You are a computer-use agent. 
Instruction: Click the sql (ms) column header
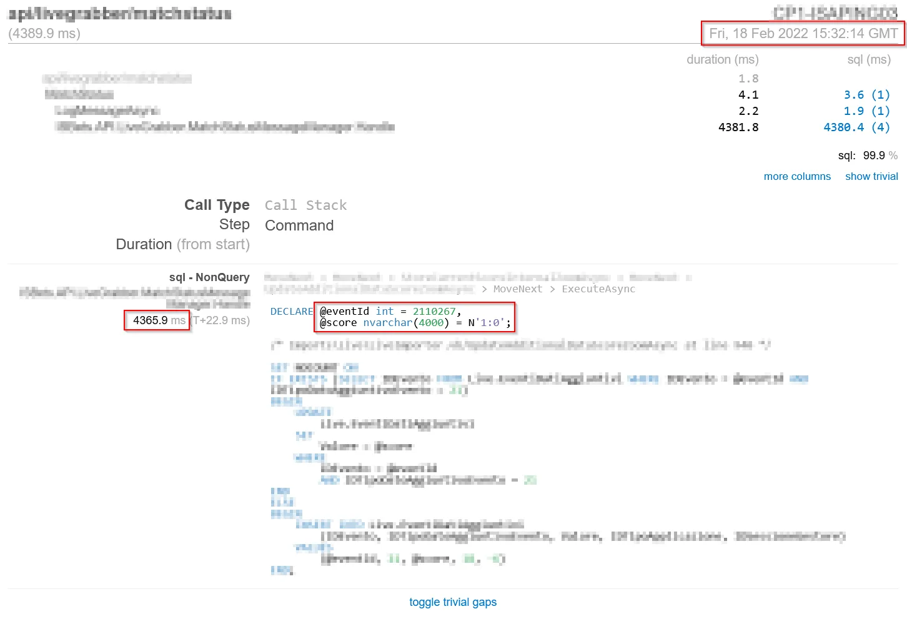pos(868,59)
